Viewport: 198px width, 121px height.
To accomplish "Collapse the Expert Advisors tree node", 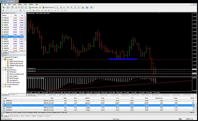I will pyautogui.click(x=3, y=70).
